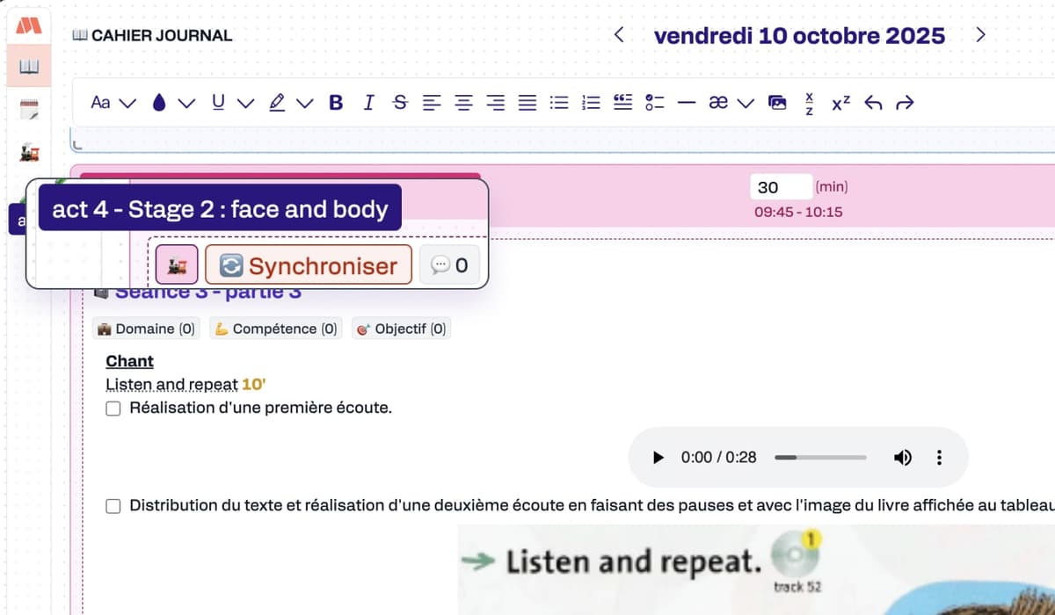Check the "Réalisation d'une première écoute" checkbox
This screenshot has height=615, width=1055.
tap(113, 408)
